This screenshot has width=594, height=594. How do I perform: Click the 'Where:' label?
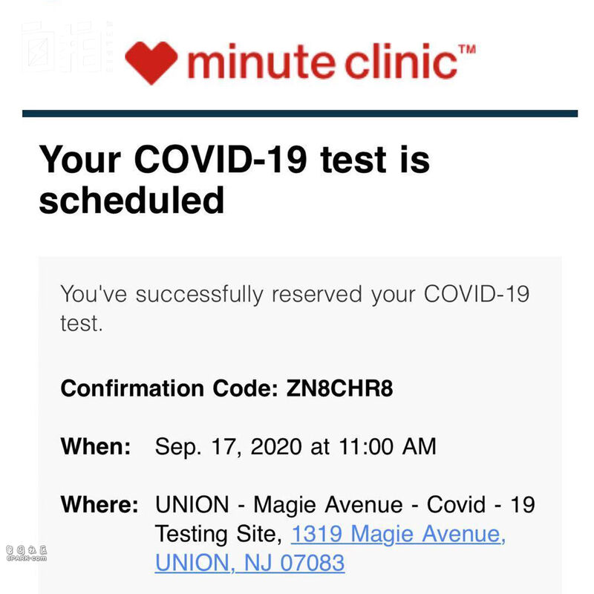99,504
